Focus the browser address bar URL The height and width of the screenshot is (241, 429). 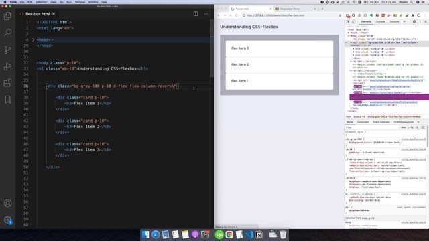tap(275, 15)
